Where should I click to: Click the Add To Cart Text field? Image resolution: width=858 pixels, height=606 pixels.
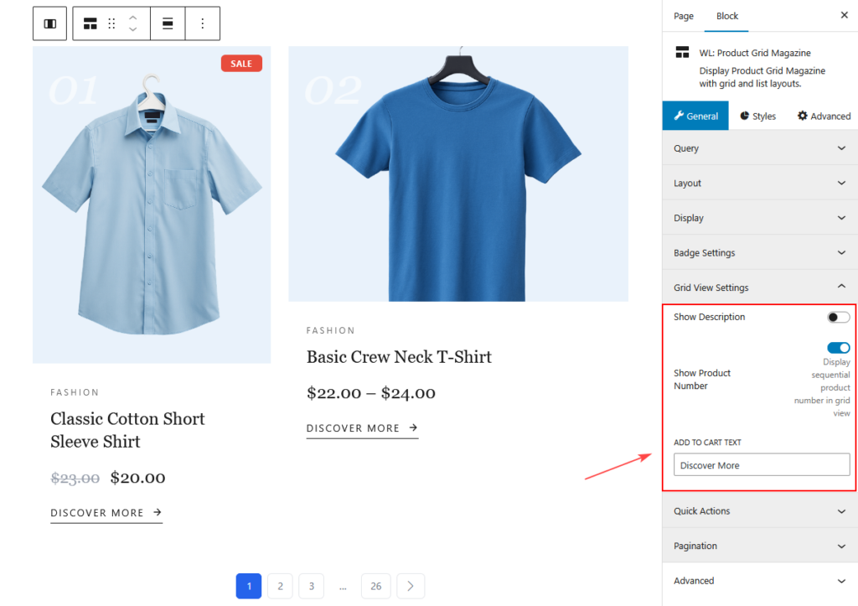point(761,464)
